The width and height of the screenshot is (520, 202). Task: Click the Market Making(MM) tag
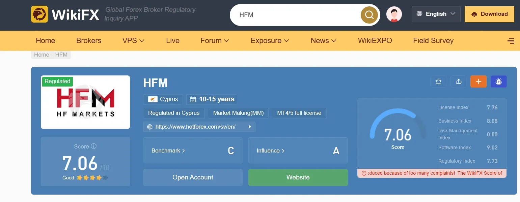(238, 113)
